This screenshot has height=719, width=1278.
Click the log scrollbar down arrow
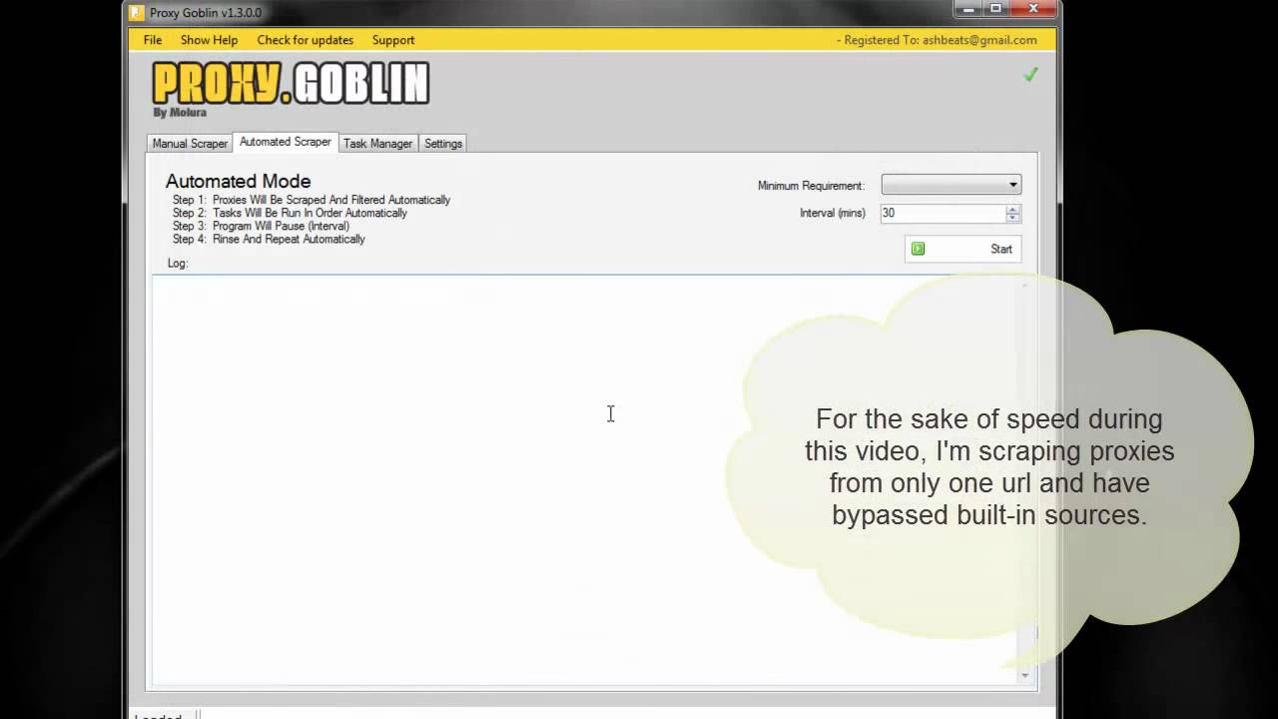[x=1025, y=676]
